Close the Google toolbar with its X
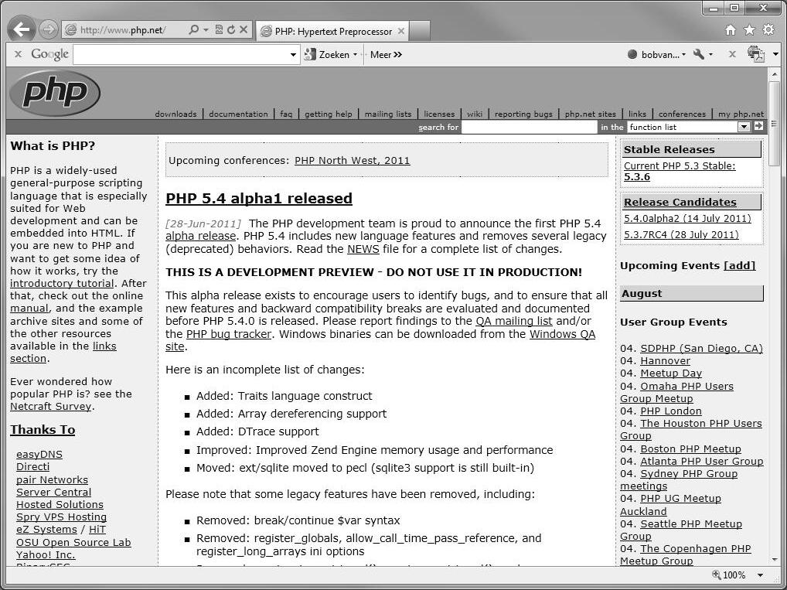787x590 pixels. pyautogui.click(x=18, y=53)
